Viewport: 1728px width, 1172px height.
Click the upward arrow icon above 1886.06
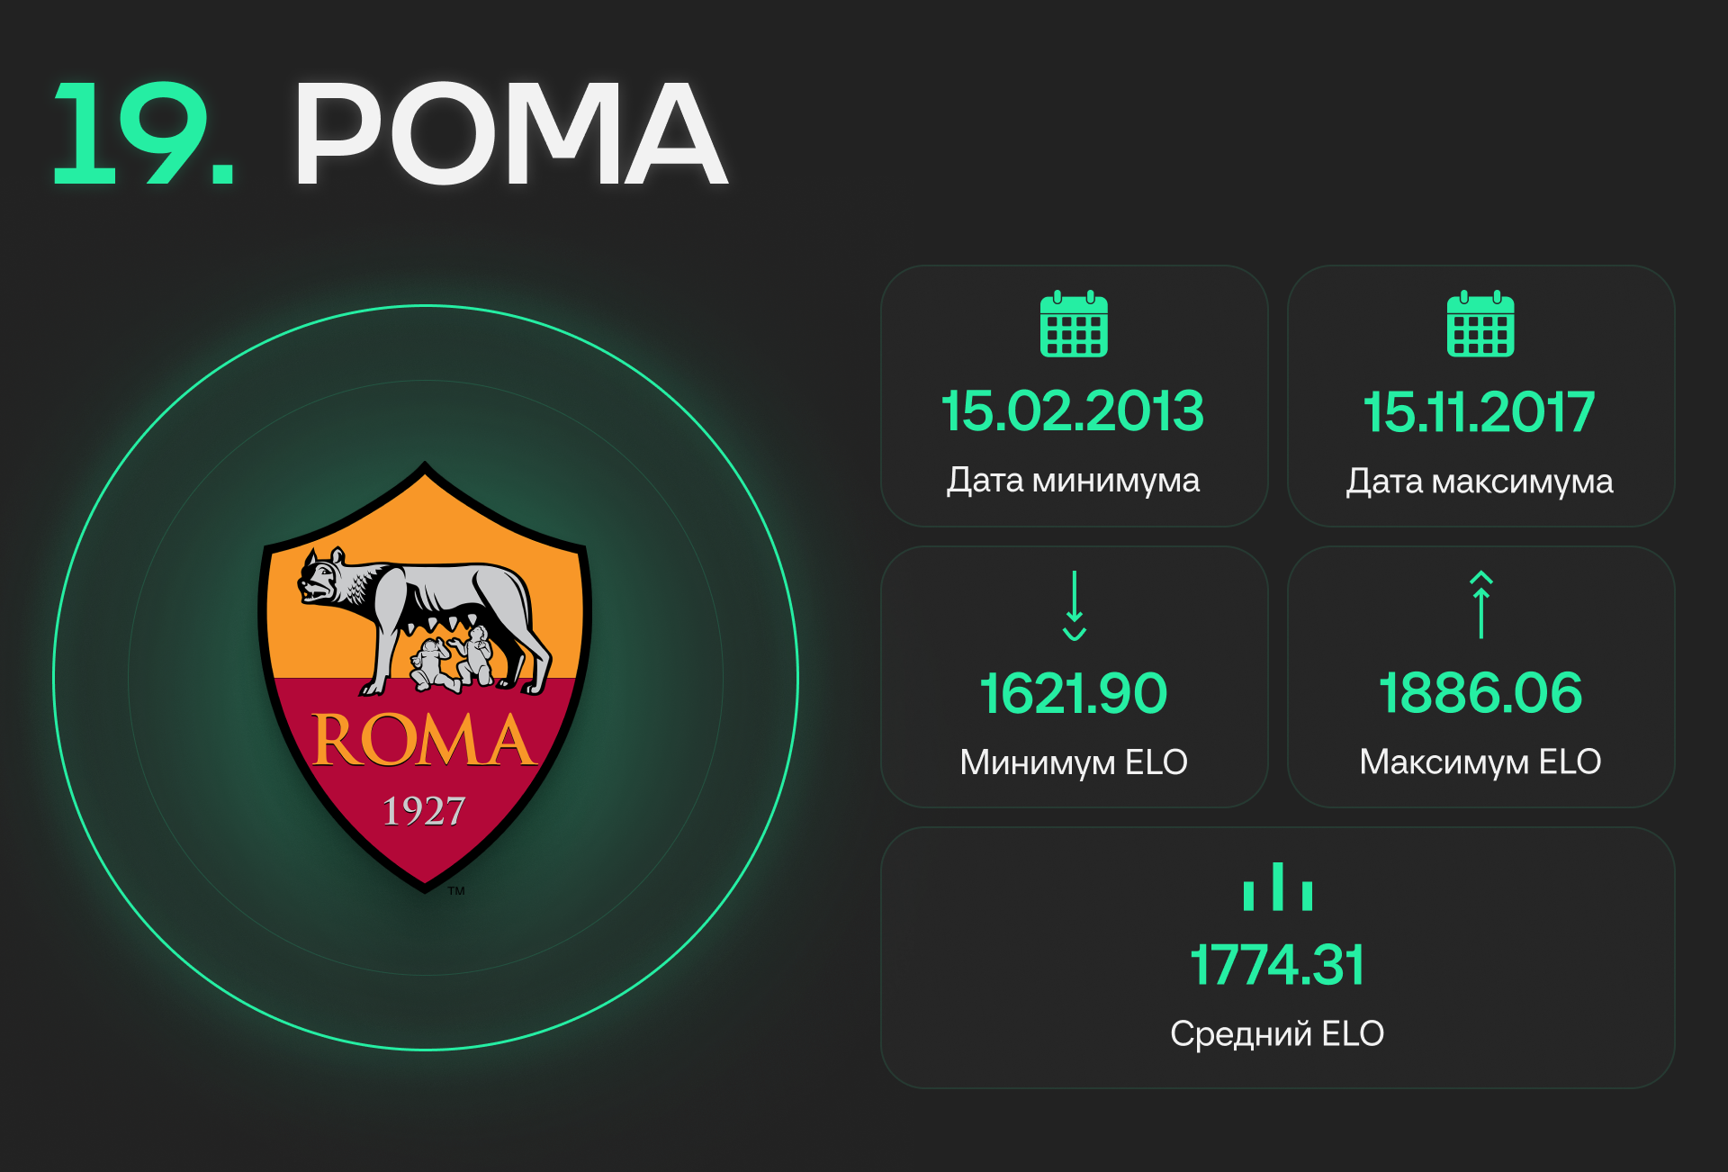point(1481,605)
